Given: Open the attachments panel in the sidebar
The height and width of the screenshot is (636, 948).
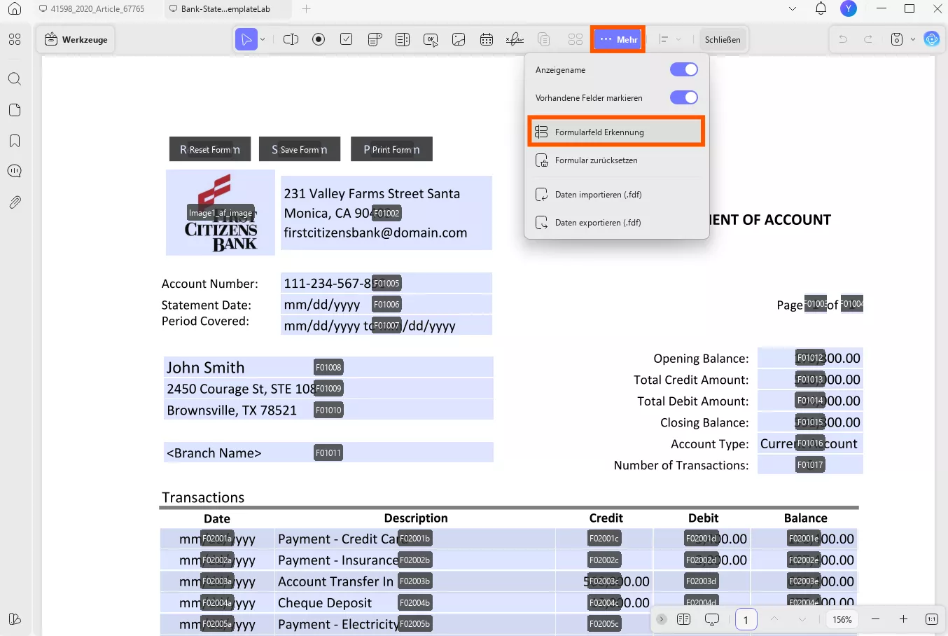Looking at the screenshot, I should click(15, 202).
